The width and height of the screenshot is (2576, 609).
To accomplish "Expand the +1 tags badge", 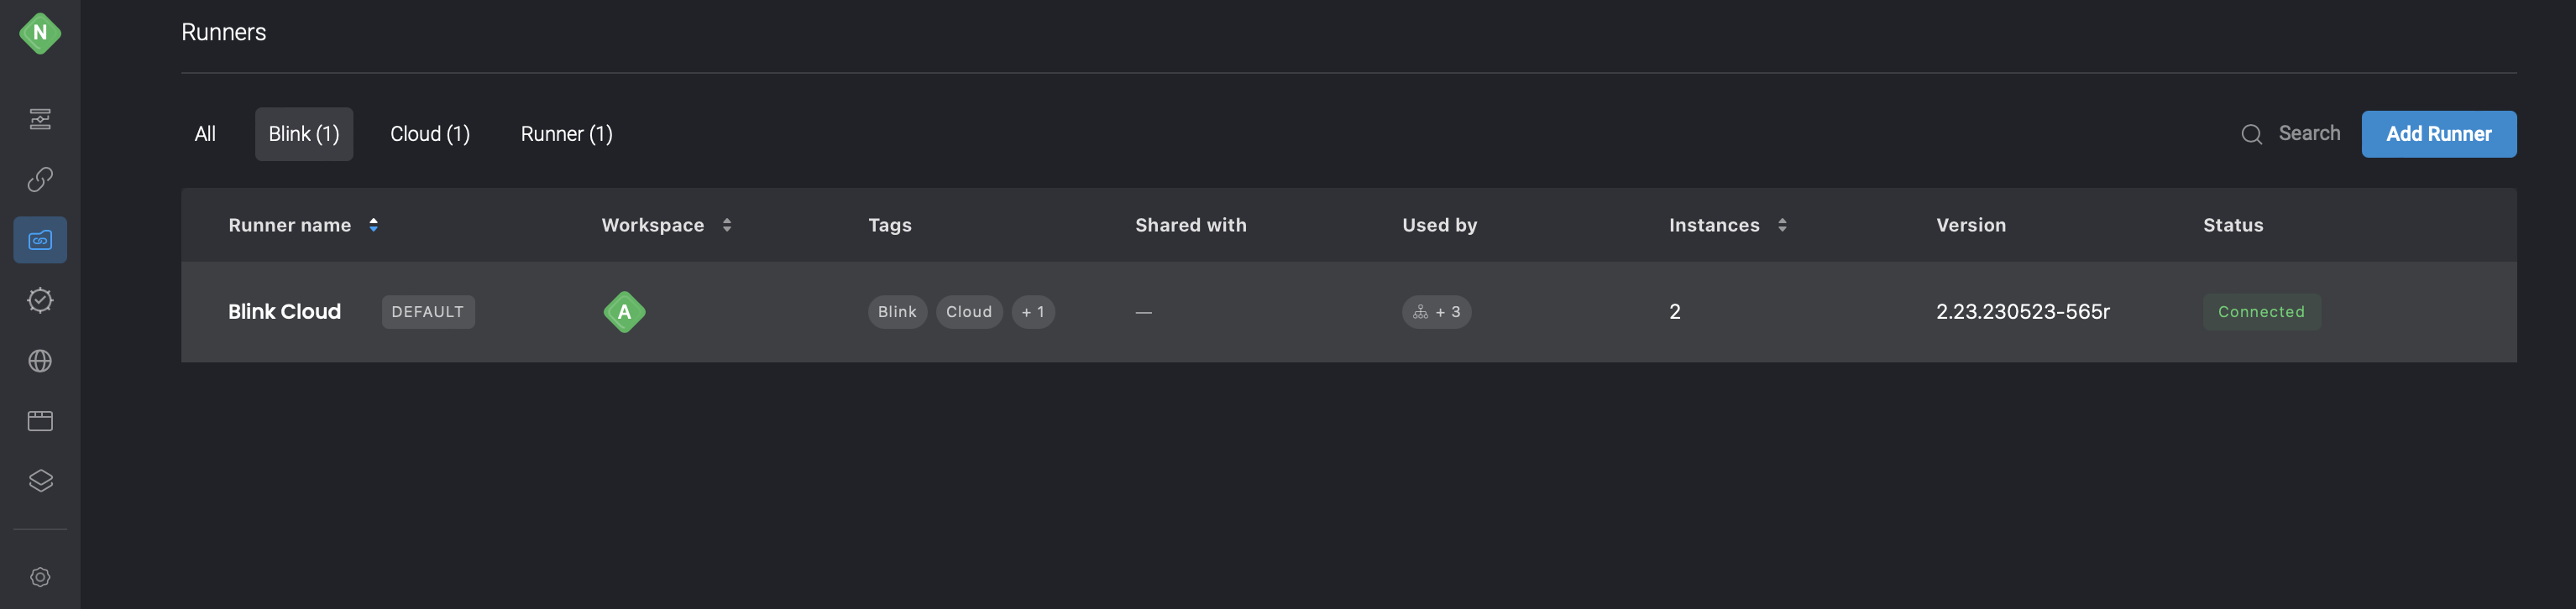I will (1033, 311).
